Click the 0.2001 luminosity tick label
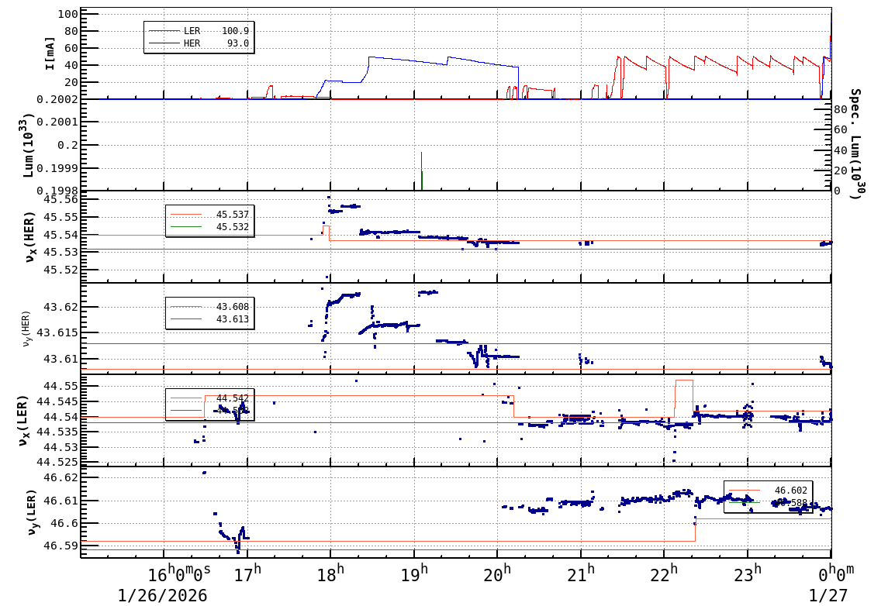This screenshot has width=895, height=606. pyautogui.click(x=57, y=122)
